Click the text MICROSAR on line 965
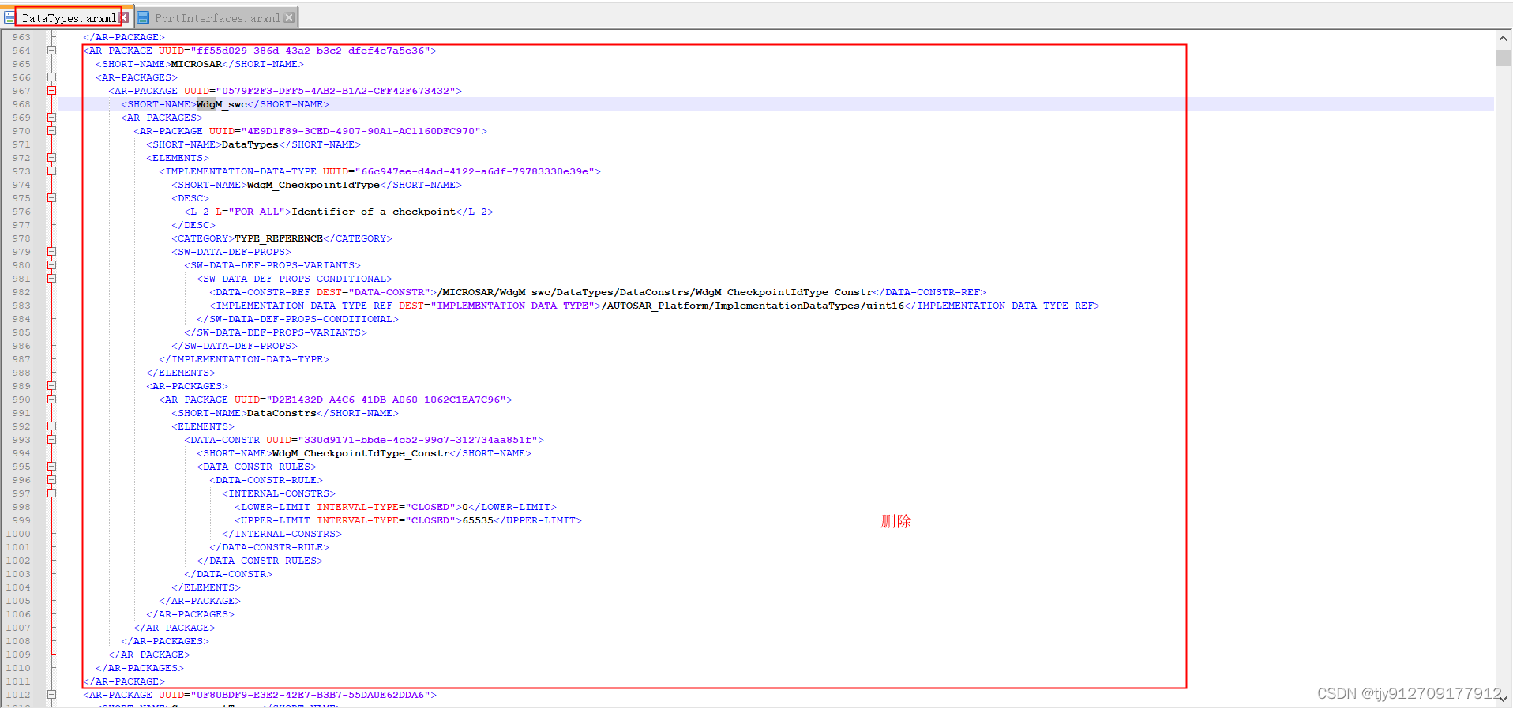The height and width of the screenshot is (709, 1513). (x=197, y=64)
